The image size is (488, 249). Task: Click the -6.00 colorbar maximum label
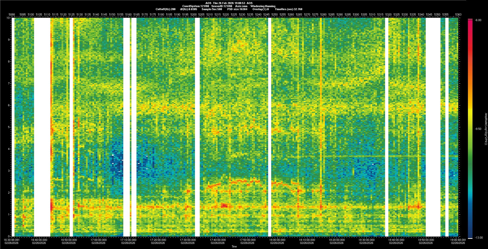(478, 20)
